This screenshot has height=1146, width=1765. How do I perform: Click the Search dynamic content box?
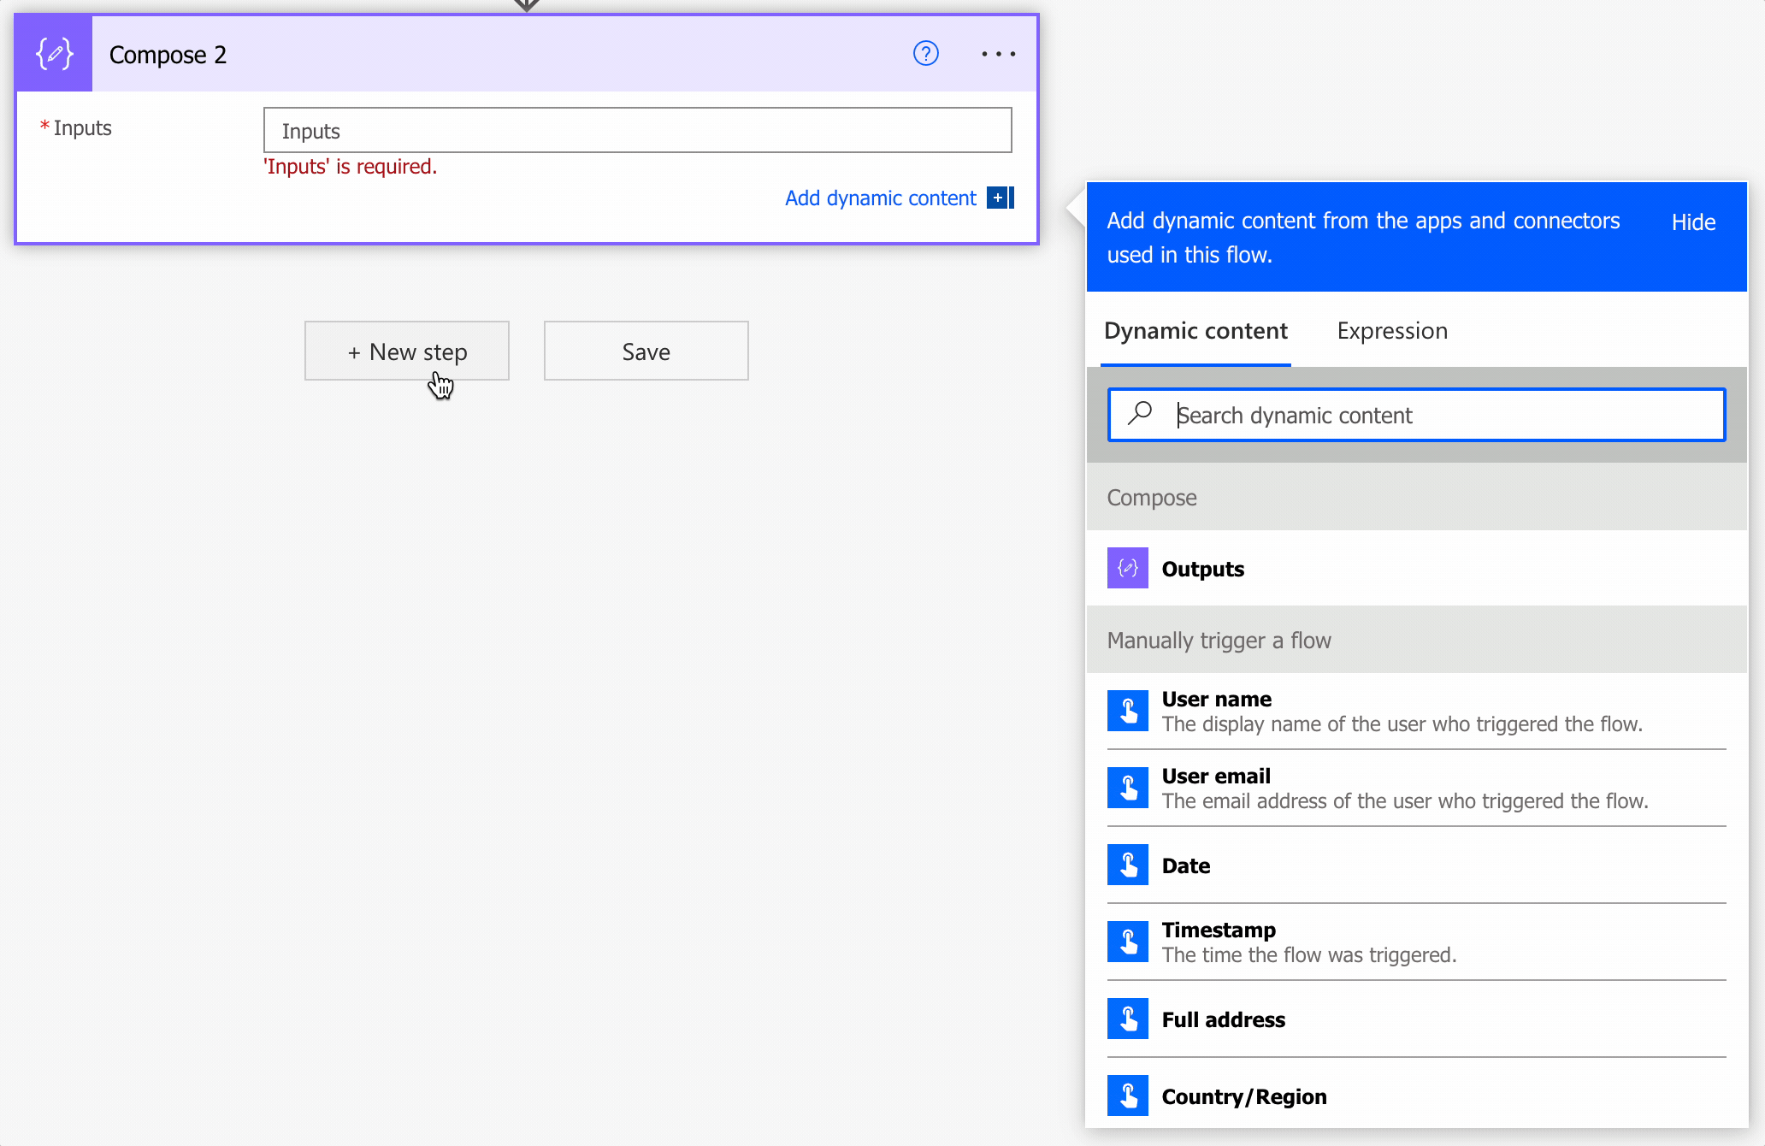[1445, 416]
